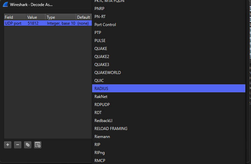The width and height of the screenshot is (251, 164).
Task: Choose QUAKE2 from the protocol list
Action: tap(169, 57)
